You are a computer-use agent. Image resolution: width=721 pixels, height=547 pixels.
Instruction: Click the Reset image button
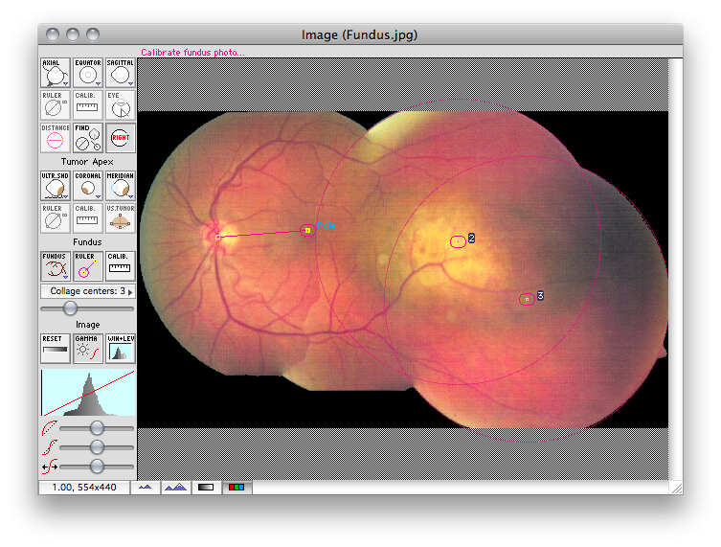coord(56,349)
